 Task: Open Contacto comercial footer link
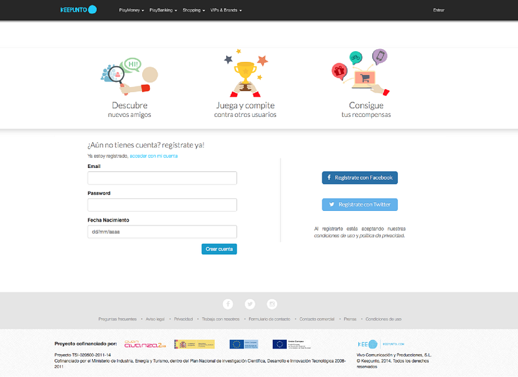point(317,320)
